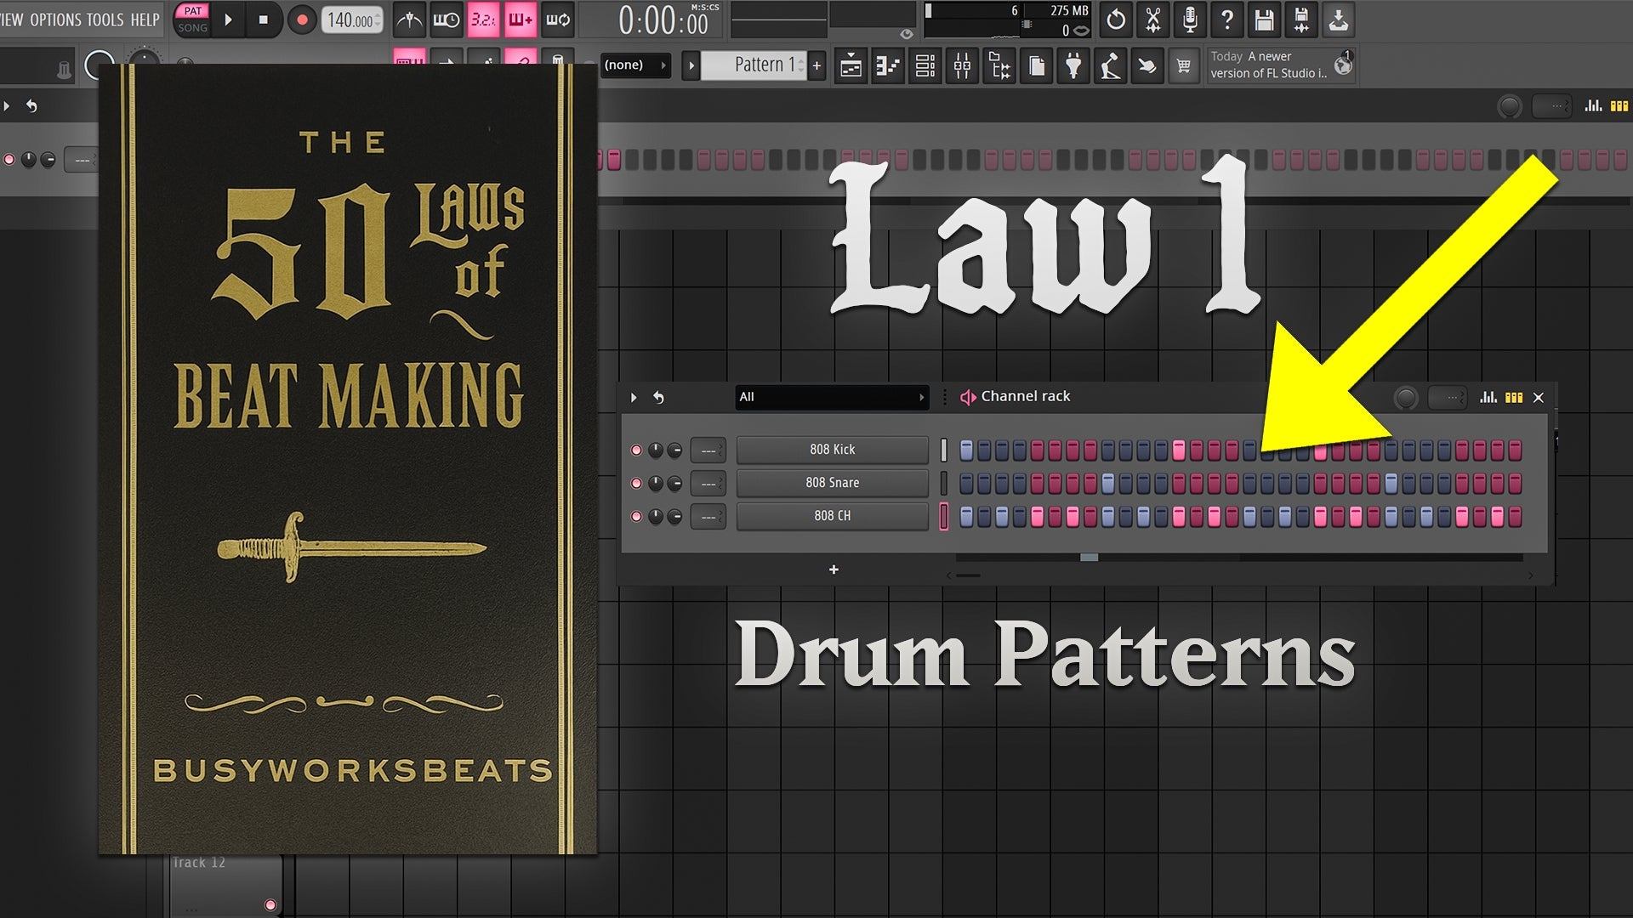Open the Mixer toolbar icon

tap(962, 65)
